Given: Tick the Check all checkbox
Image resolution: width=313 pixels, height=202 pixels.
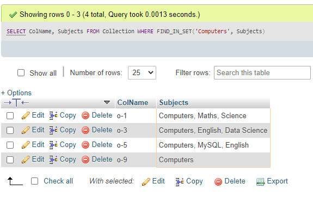Looking at the screenshot, I should 34,181.
